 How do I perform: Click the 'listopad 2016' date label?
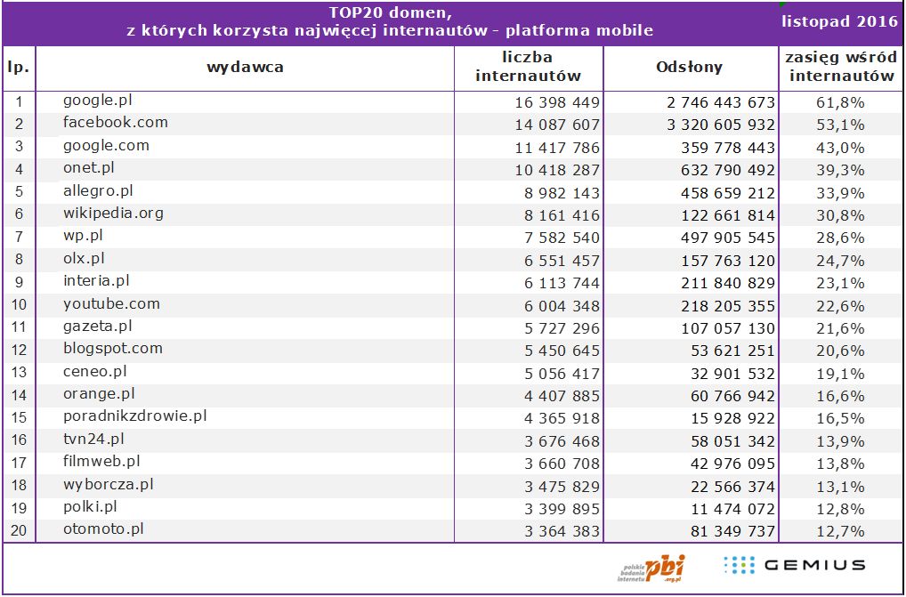840,20
